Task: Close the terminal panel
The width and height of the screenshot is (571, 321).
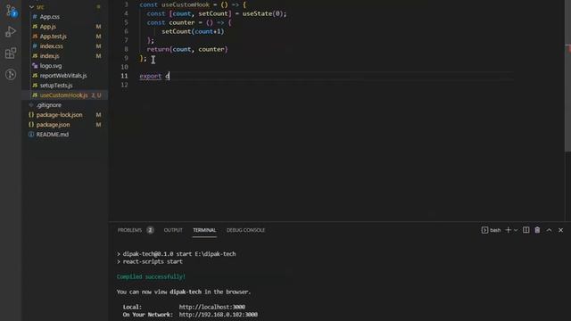Action: (561, 230)
